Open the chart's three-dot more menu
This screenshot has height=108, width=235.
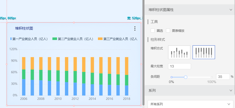(x=135, y=29)
